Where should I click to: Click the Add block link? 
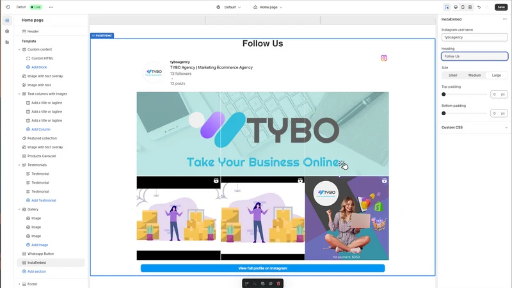pos(39,67)
